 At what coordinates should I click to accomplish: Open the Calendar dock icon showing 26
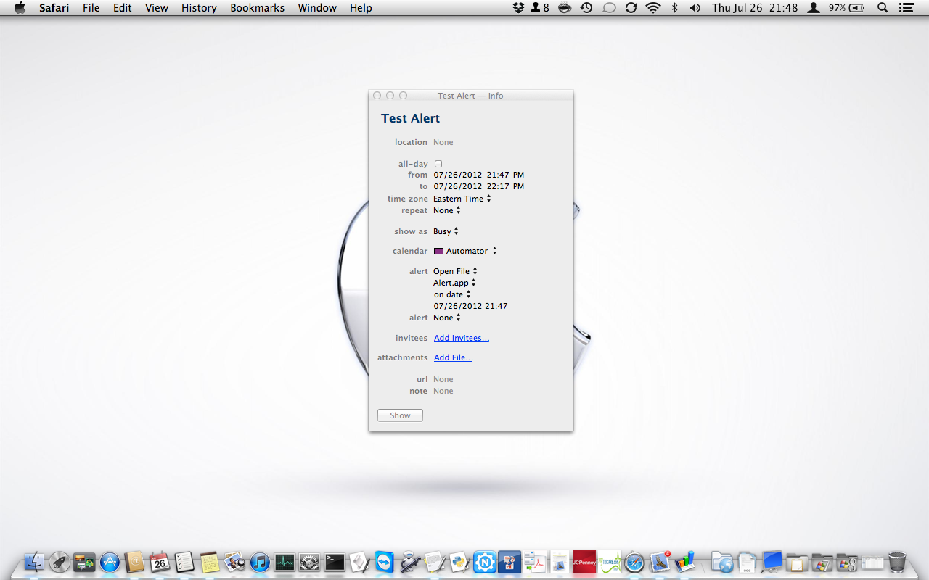[x=160, y=562]
